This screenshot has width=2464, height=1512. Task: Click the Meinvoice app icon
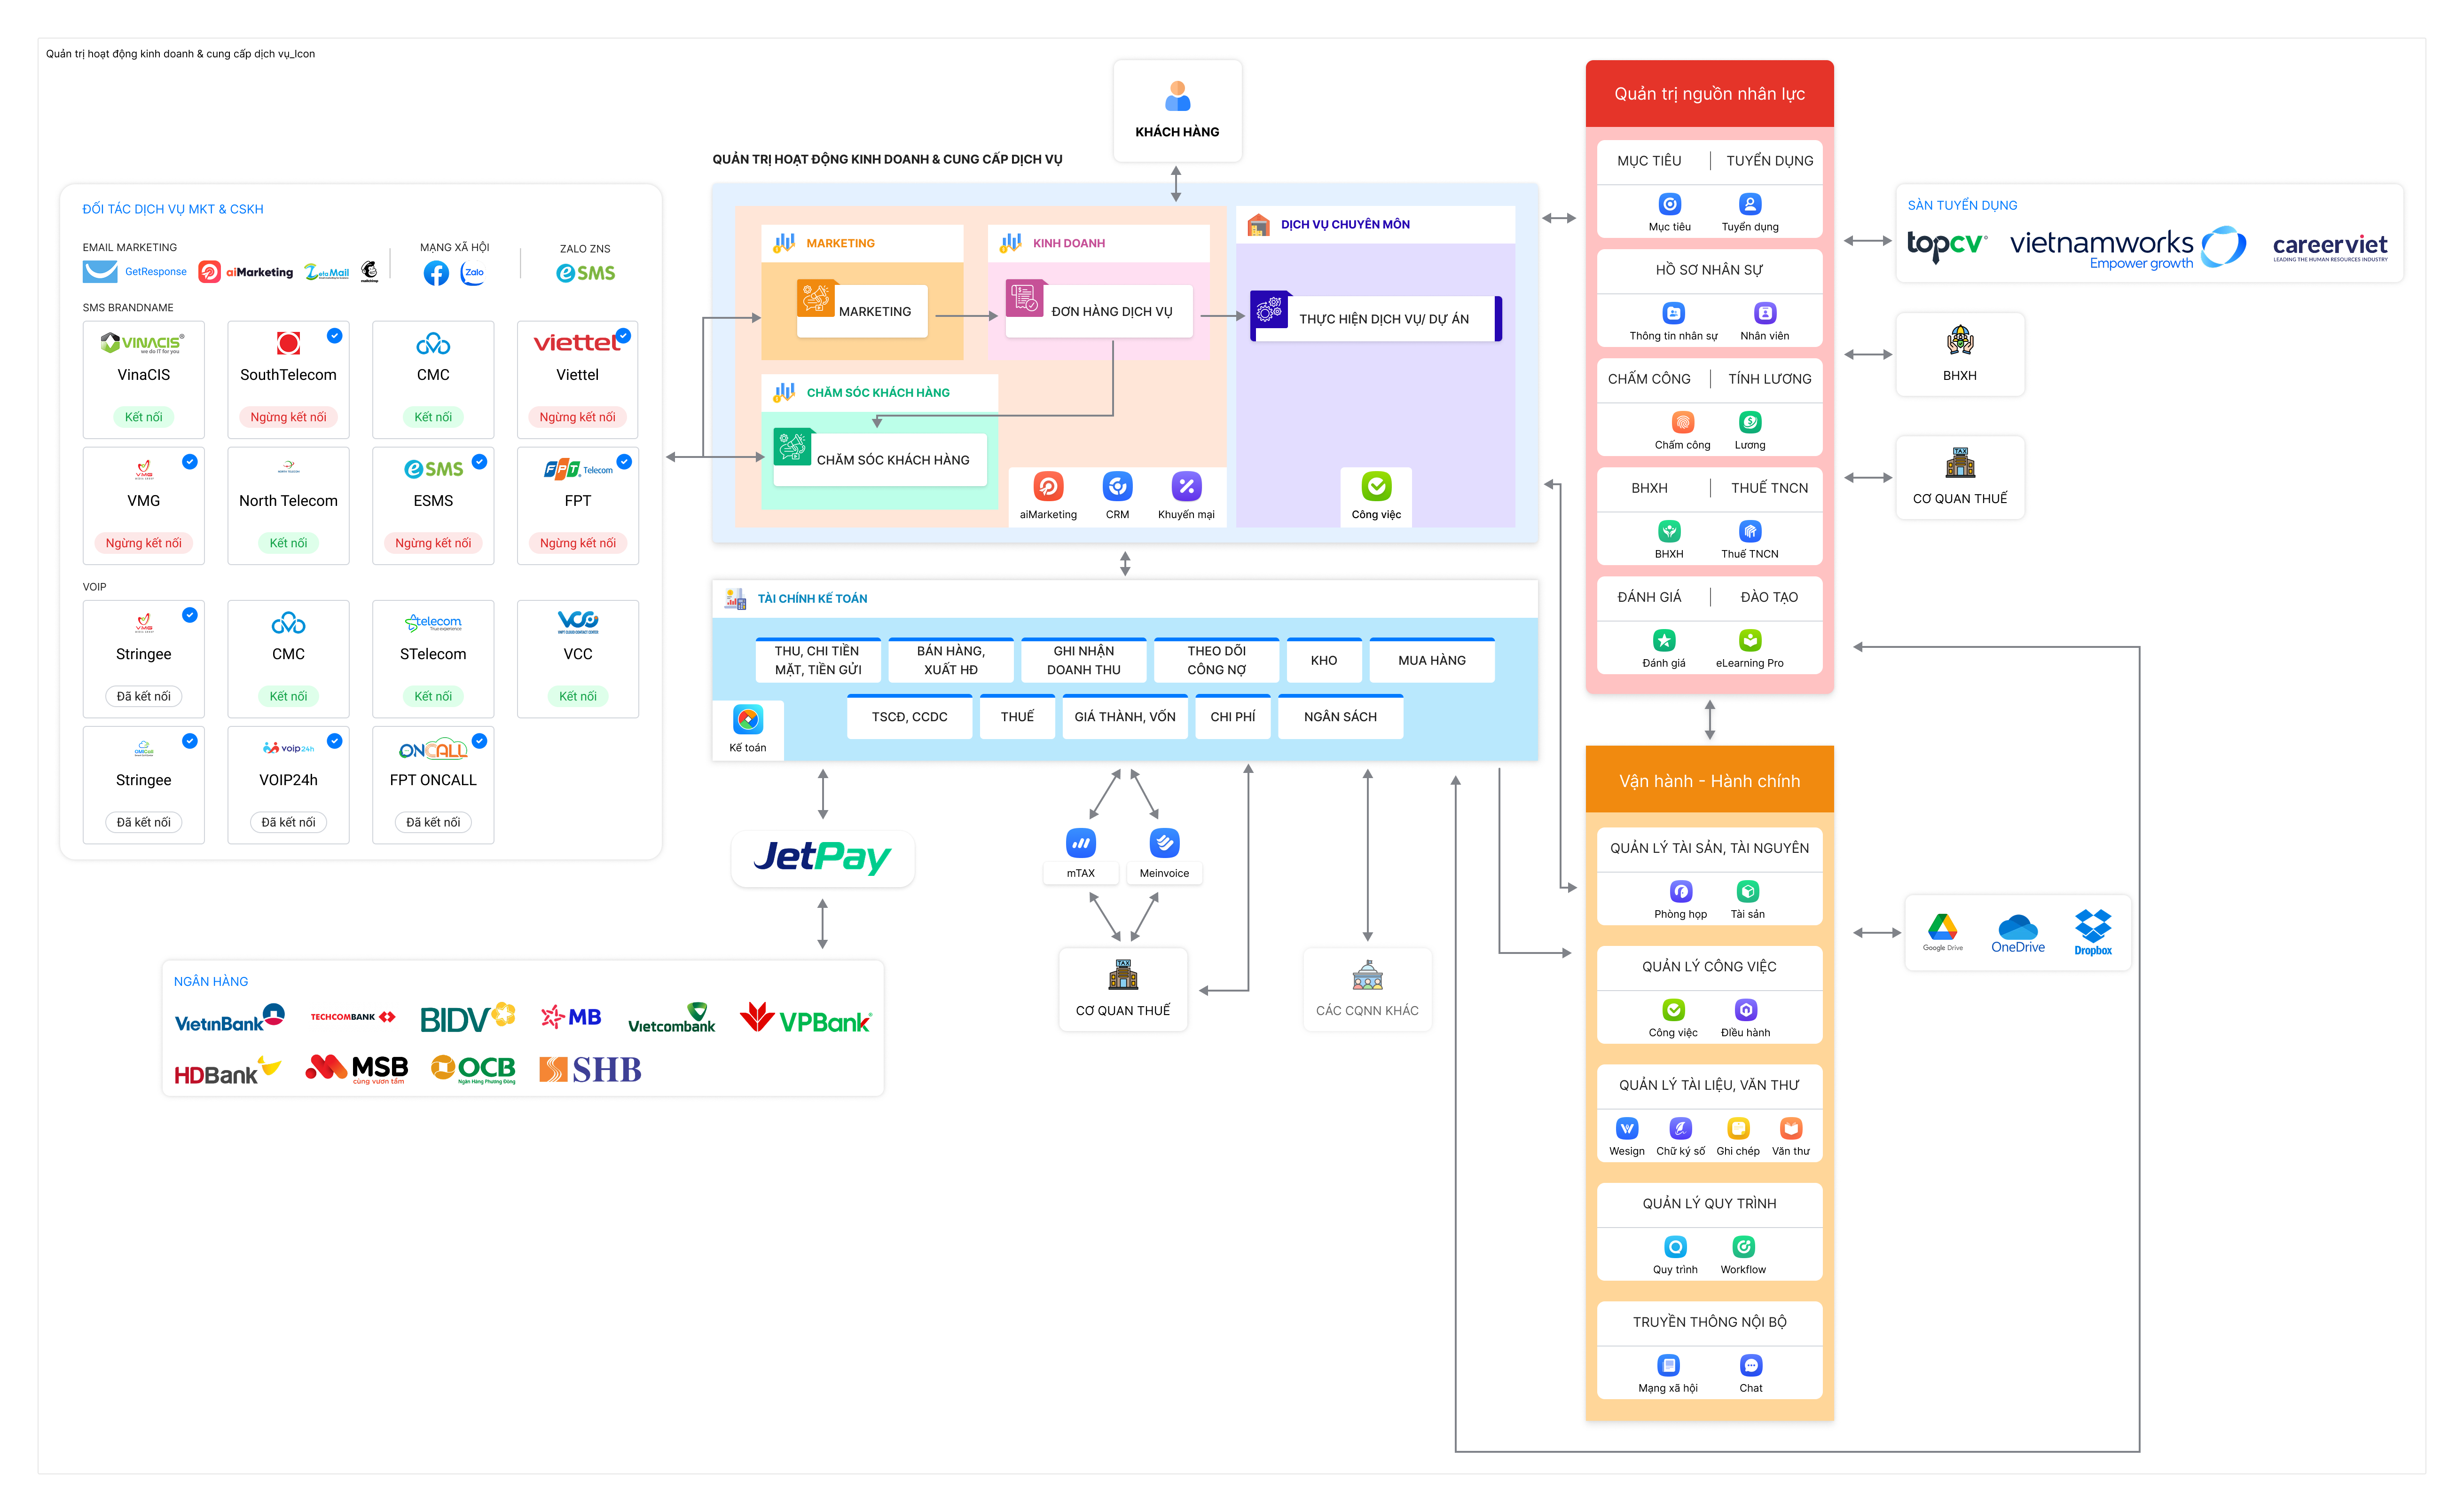click(1164, 844)
